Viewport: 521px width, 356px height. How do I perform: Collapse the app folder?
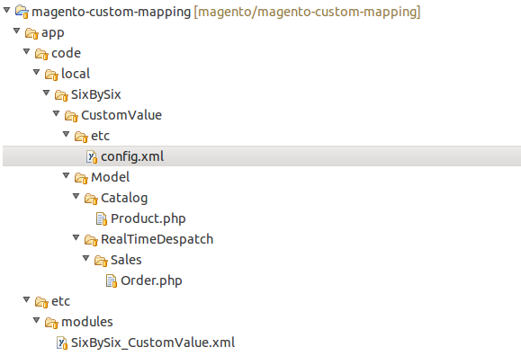tap(16, 31)
